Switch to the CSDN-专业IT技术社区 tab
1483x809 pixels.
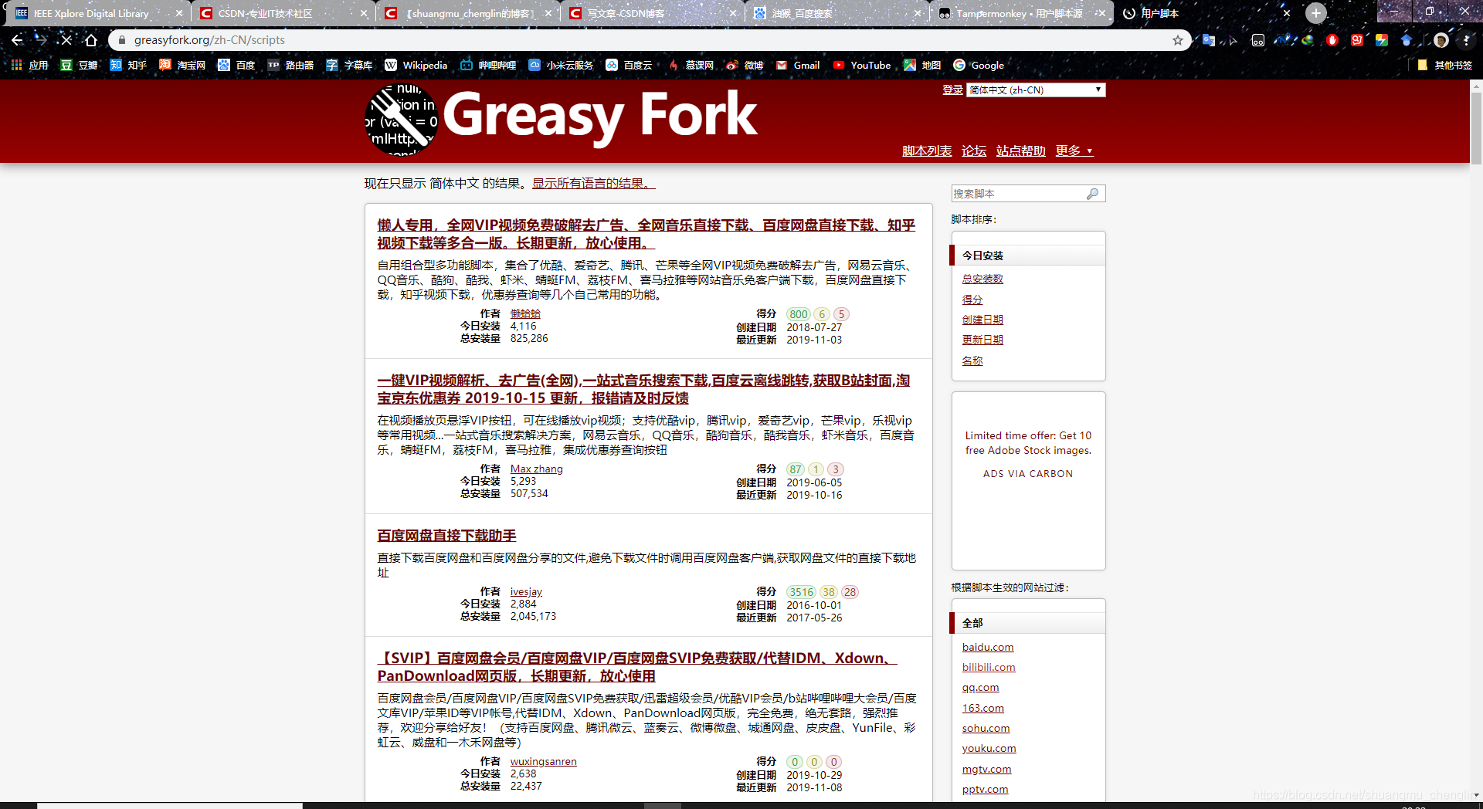tap(265, 13)
